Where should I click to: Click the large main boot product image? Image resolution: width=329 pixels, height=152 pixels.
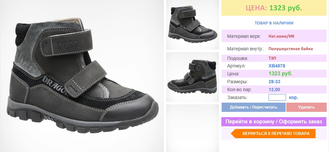(82, 76)
